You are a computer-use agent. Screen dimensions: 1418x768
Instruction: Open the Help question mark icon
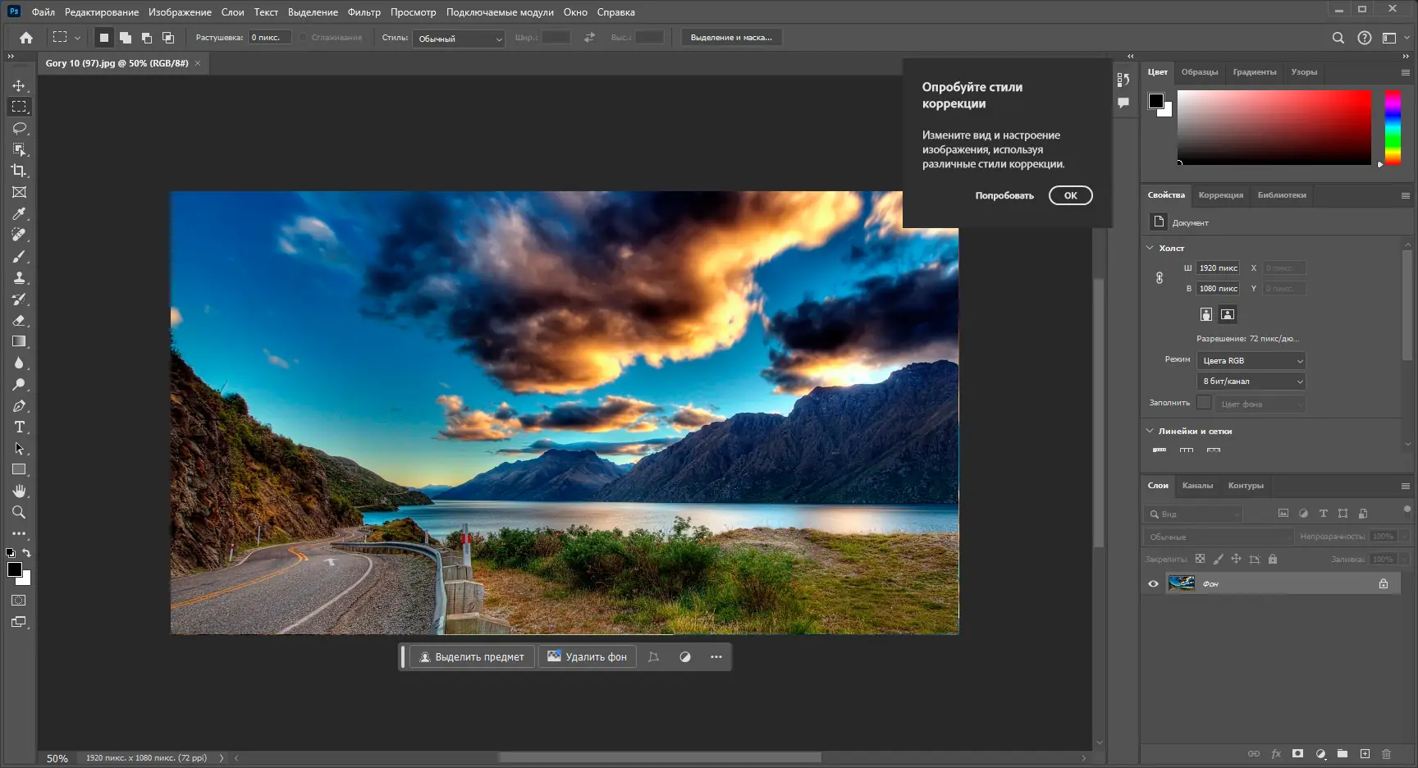[1364, 38]
